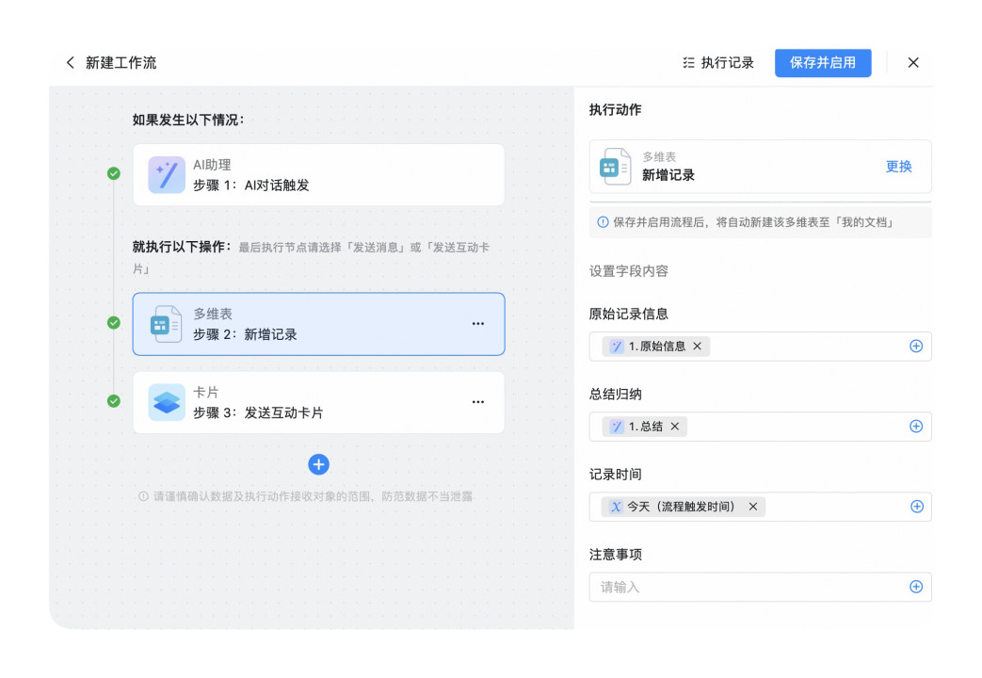Click the 更换 link to change action
The width and height of the screenshot is (982, 678).
click(x=899, y=167)
